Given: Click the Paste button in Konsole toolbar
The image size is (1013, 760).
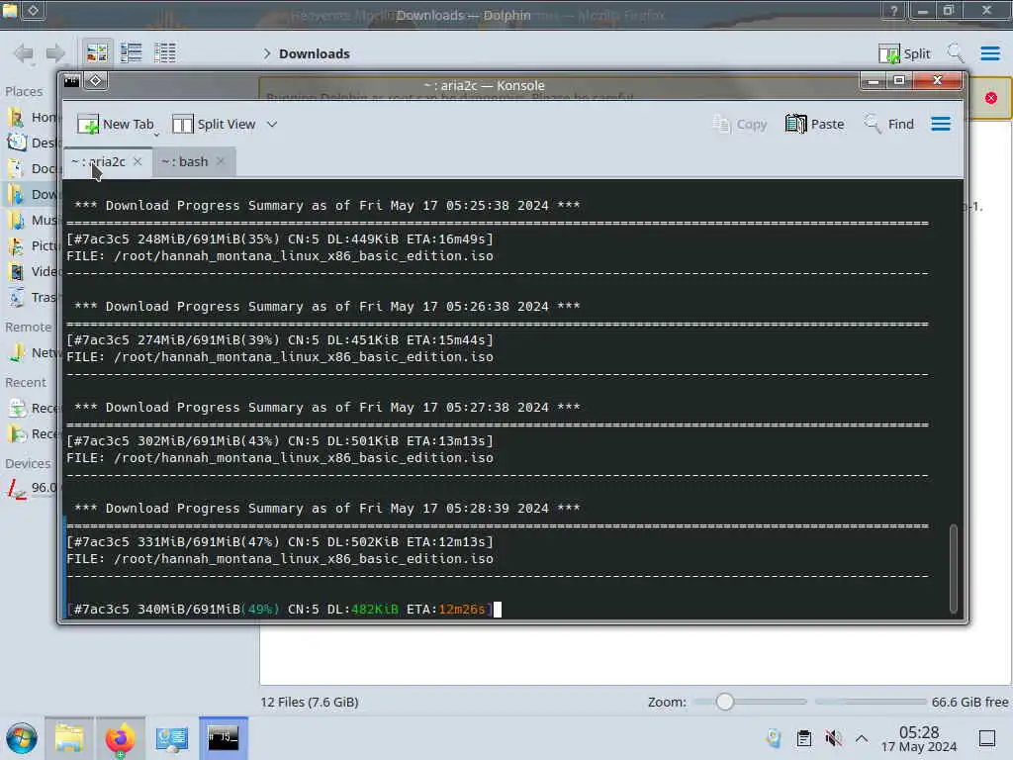Looking at the screenshot, I should coord(815,124).
